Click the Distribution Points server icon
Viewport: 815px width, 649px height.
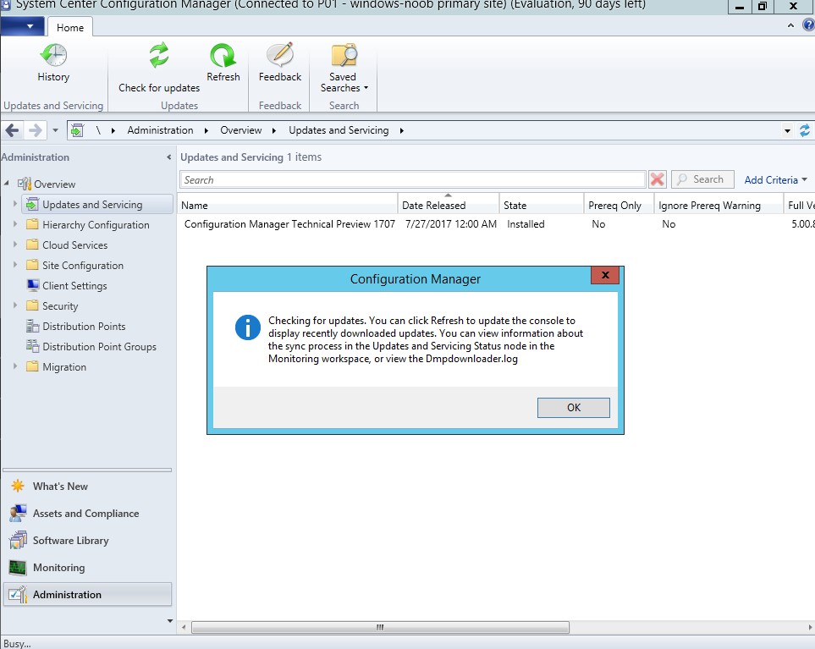[32, 326]
